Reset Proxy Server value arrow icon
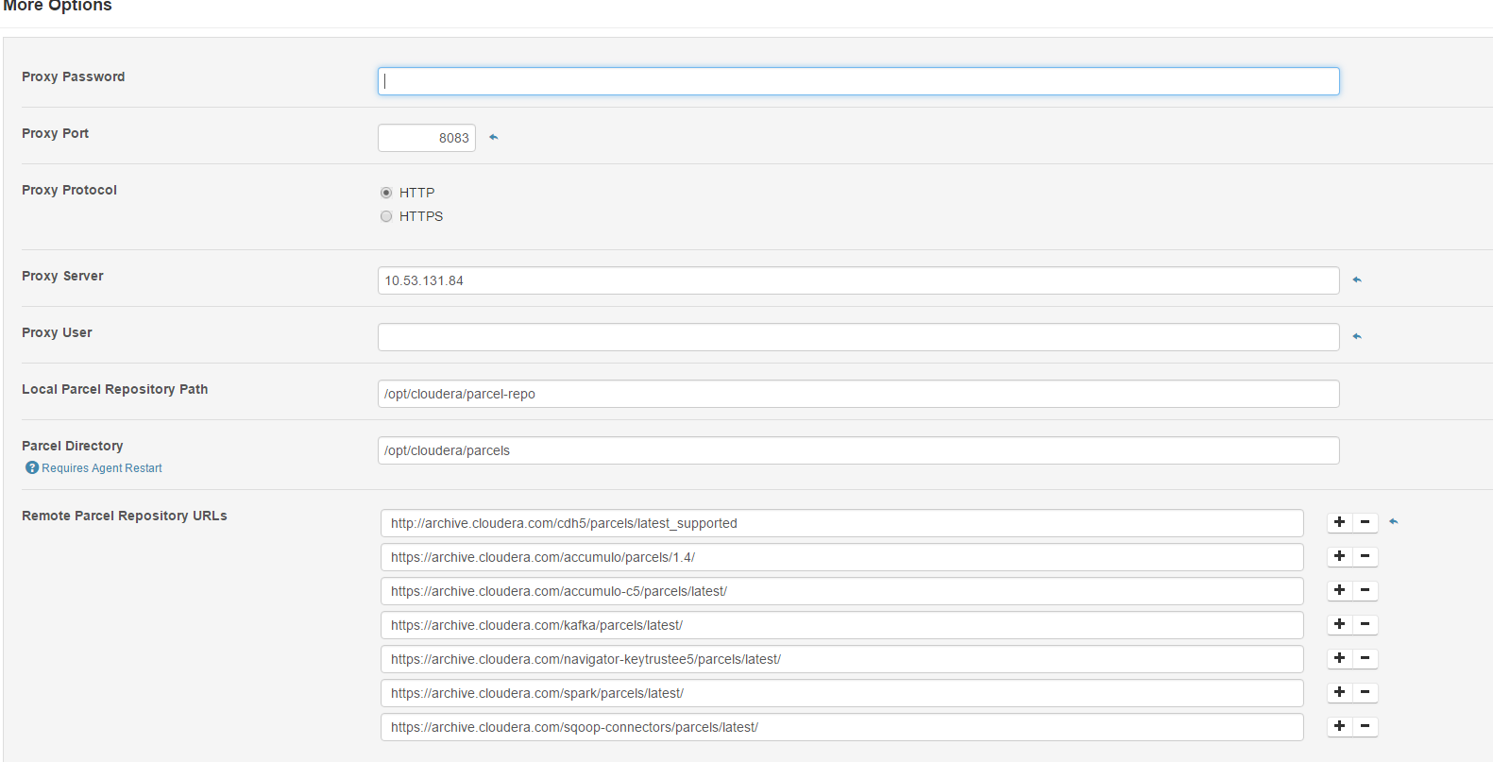Image resolution: width=1493 pixels, height=762 pixels. [1357, 279]
